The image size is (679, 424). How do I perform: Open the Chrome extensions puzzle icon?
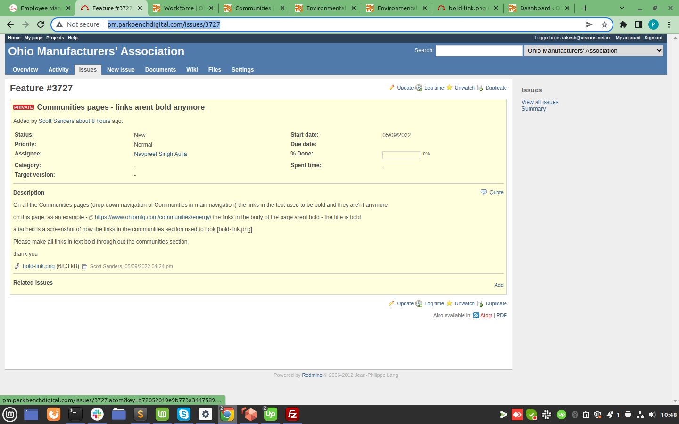[623, 24]
